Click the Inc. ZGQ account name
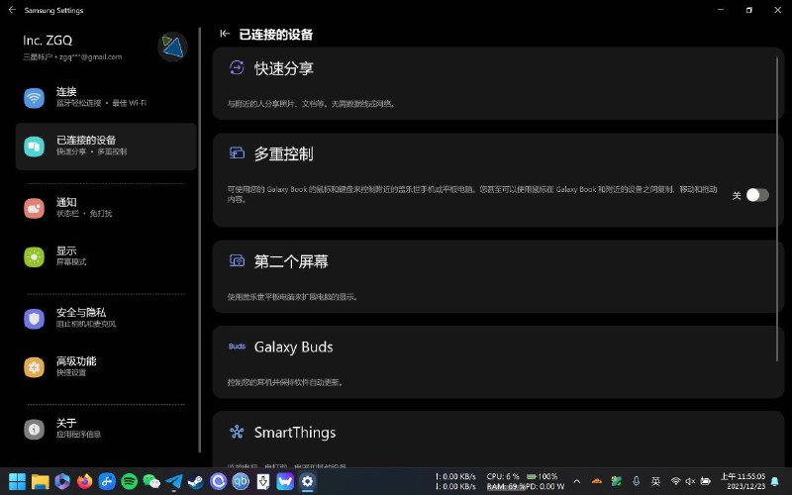The width and height of the screenshot is (792, 495). (x=48, y=41)
